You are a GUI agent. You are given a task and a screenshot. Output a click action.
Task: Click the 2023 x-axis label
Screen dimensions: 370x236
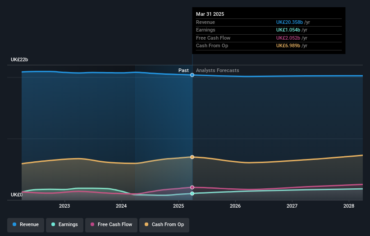click(x=64, y=206)
